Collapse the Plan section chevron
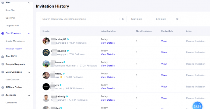 (29, 3)
